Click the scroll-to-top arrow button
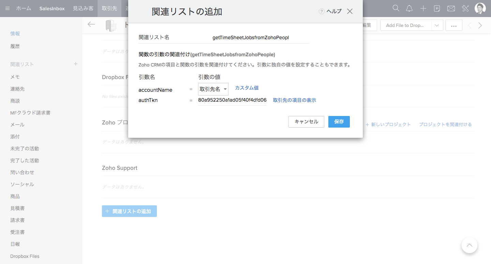This screenshot has width=491, height=264. click(x=469, y=245)
